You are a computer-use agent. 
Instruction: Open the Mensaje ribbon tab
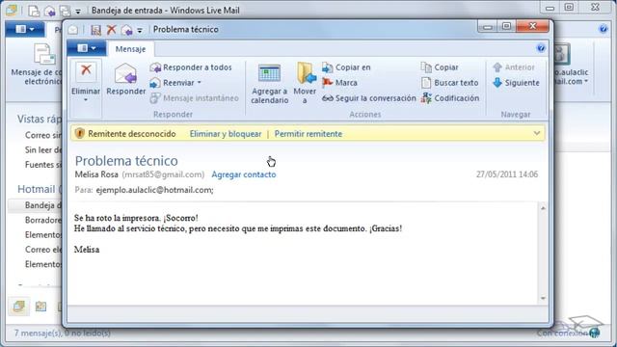click(x=130, y=49)
